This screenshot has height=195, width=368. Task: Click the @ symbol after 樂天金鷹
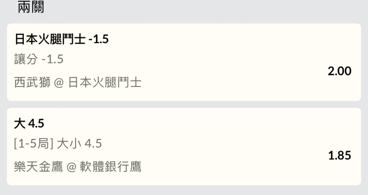[x=72, y=167]
